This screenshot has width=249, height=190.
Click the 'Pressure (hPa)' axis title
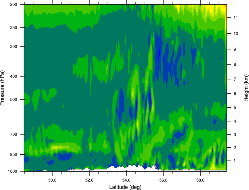[x=2, y=88]
